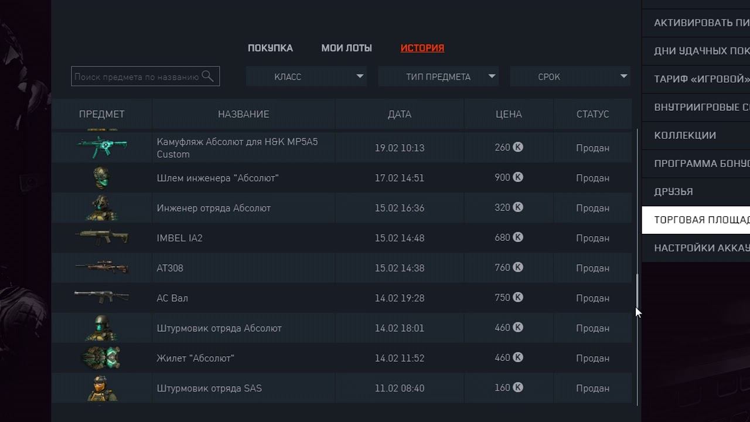
Task: Focus the item name search field
Action: (137, 77)
